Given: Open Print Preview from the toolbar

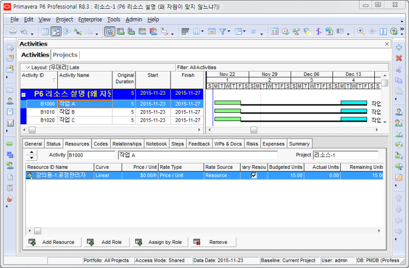Looking at the screenshot, I should [24, 31].
